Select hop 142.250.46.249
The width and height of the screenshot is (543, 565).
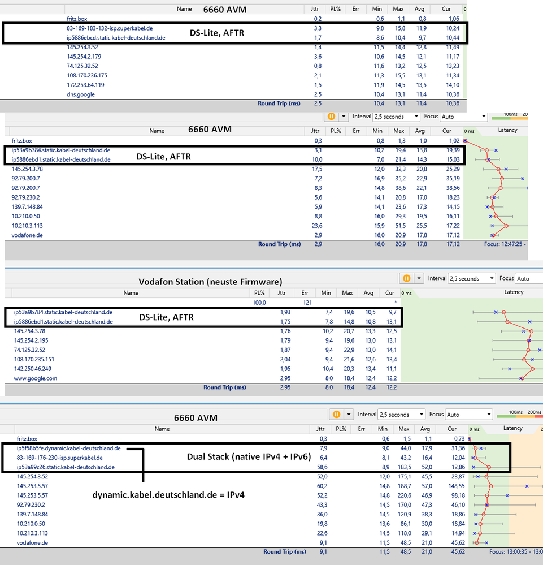[32, 369]
